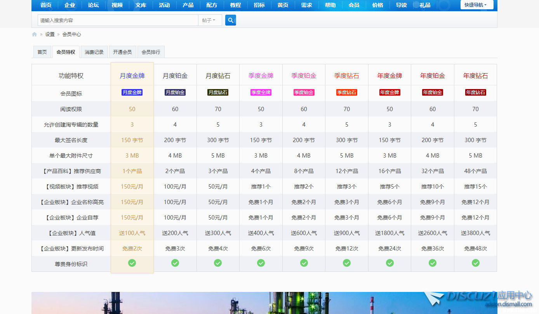Open the 快捷导航 quick navigation dropdown
Image resolution: width=539 pixels, height=314 pixels.
476,5
